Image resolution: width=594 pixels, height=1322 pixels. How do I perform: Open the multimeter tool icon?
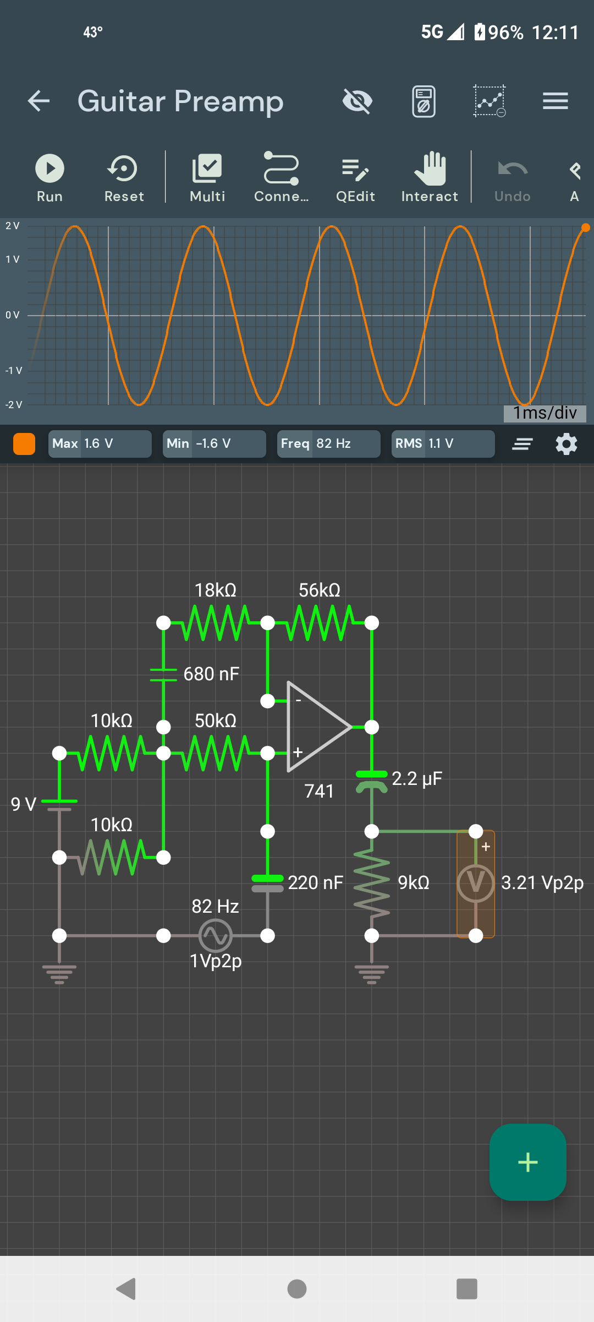point(424,101)
